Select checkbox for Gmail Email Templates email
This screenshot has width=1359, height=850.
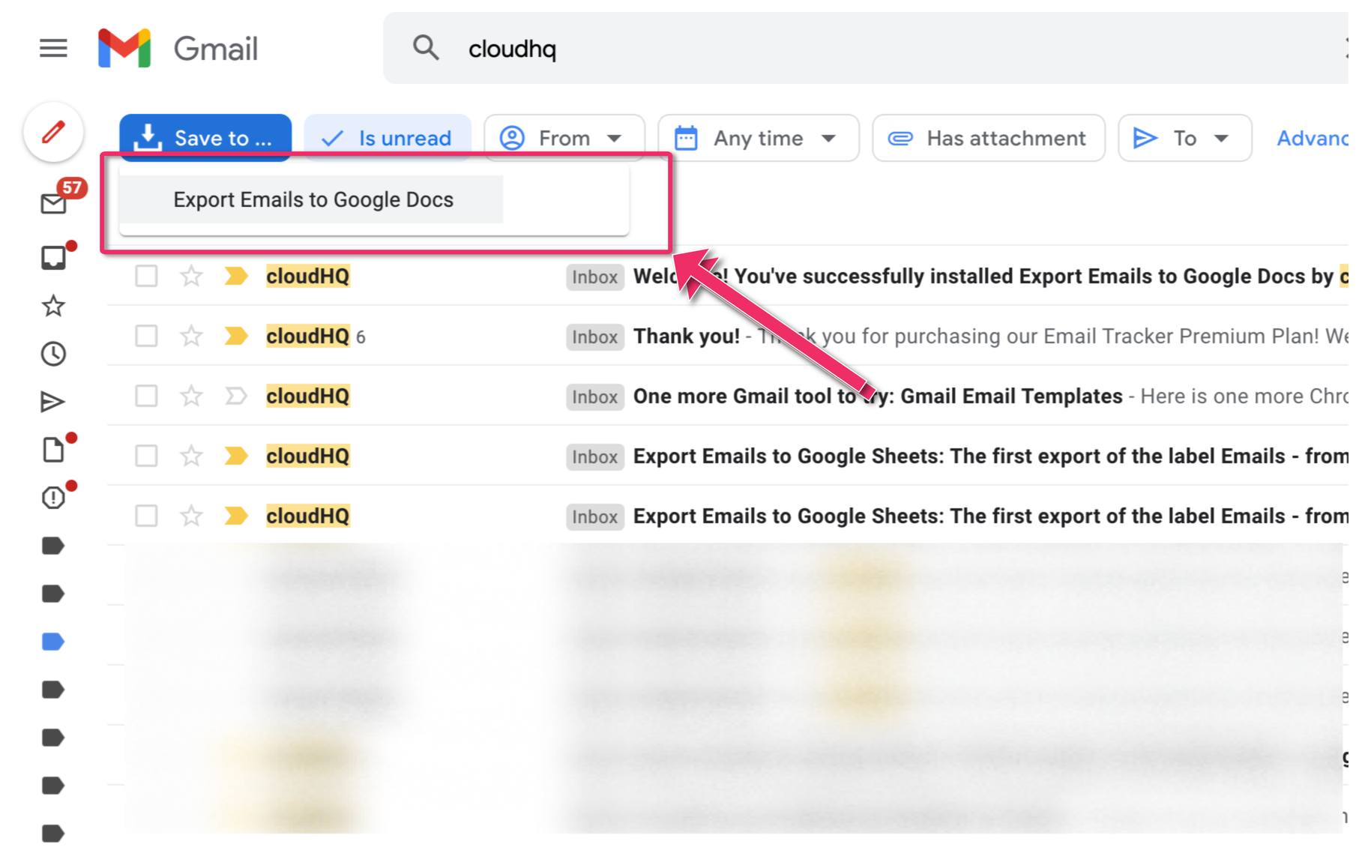coord(146,396)
